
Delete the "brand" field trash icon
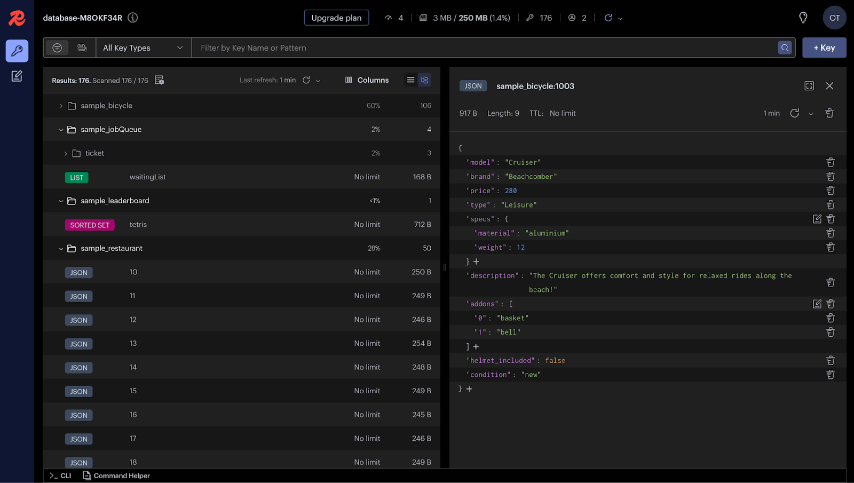pos(831,176)
